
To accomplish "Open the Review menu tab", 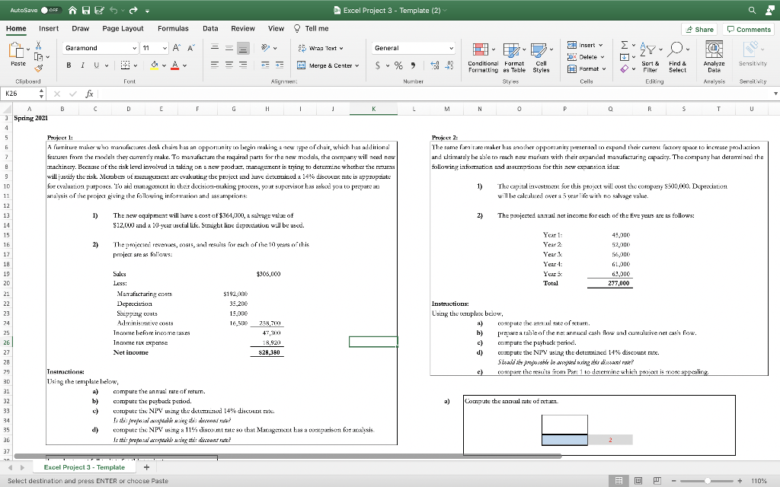I will click(x=243, y=27).
